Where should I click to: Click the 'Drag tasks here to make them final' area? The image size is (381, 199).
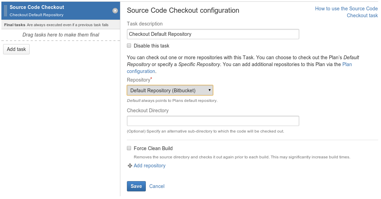click(x=61, y=35)
